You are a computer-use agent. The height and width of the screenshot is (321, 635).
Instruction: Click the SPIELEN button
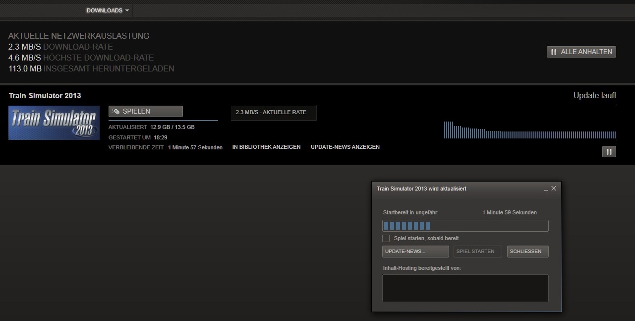145,111
